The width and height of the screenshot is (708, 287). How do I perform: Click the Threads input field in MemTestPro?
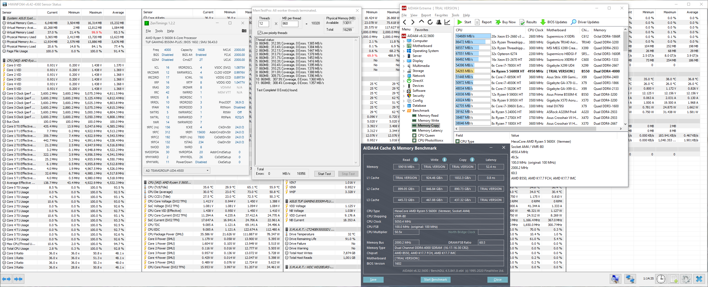[263, 24]
